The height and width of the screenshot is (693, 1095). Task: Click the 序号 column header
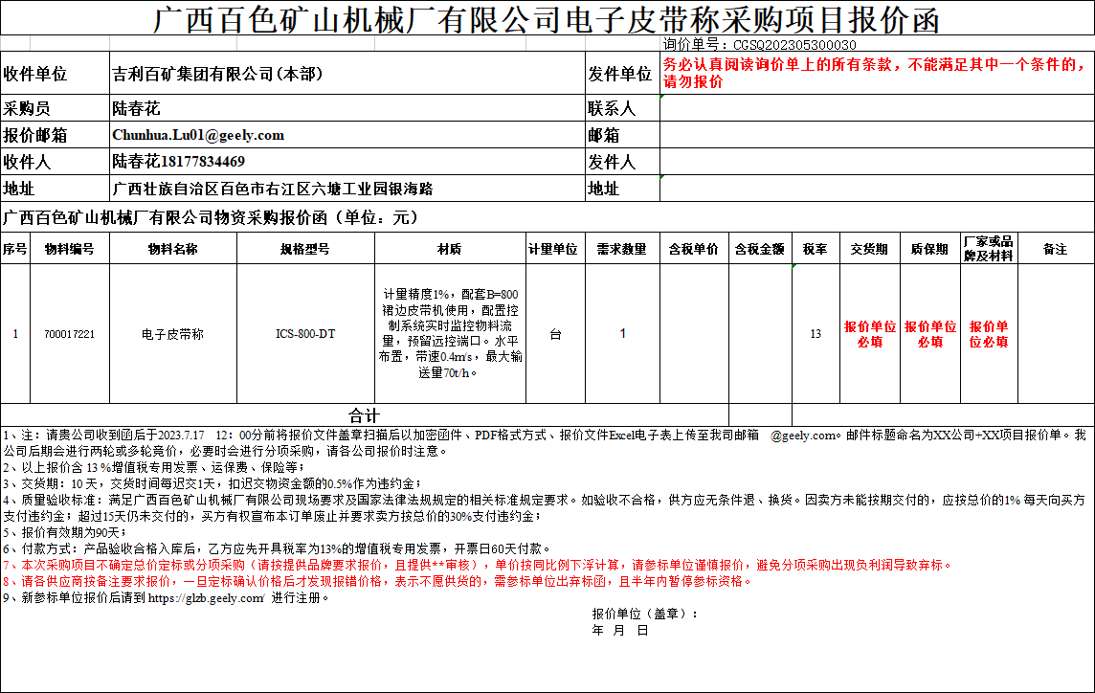pos(15,249)
